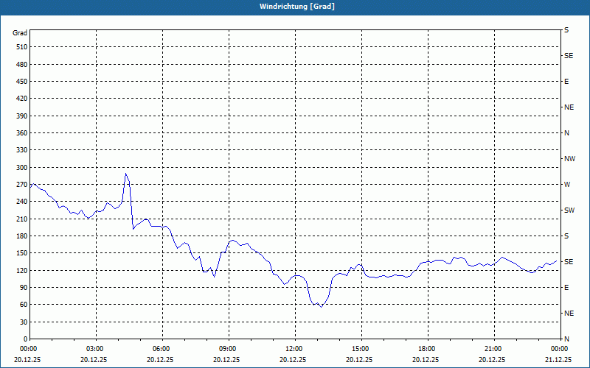Screen dimensions: 590x368
Task: Click the 180 degree y-axis label
Action: coord(20,236)
